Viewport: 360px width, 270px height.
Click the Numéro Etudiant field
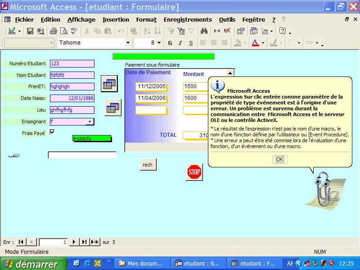[x=72, y=63]
